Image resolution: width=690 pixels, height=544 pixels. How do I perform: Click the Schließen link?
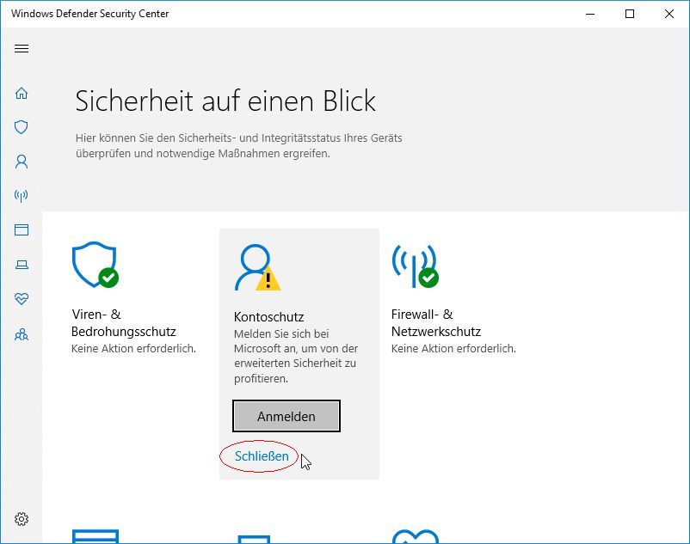[262, 456]
